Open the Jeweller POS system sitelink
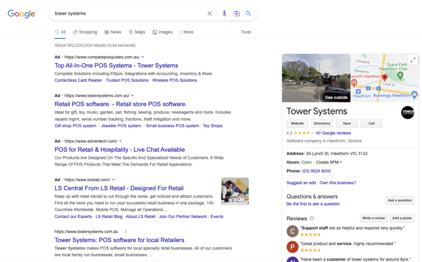Image resolution: width=422 pixels, height=262 pixels. pos(122,126)
